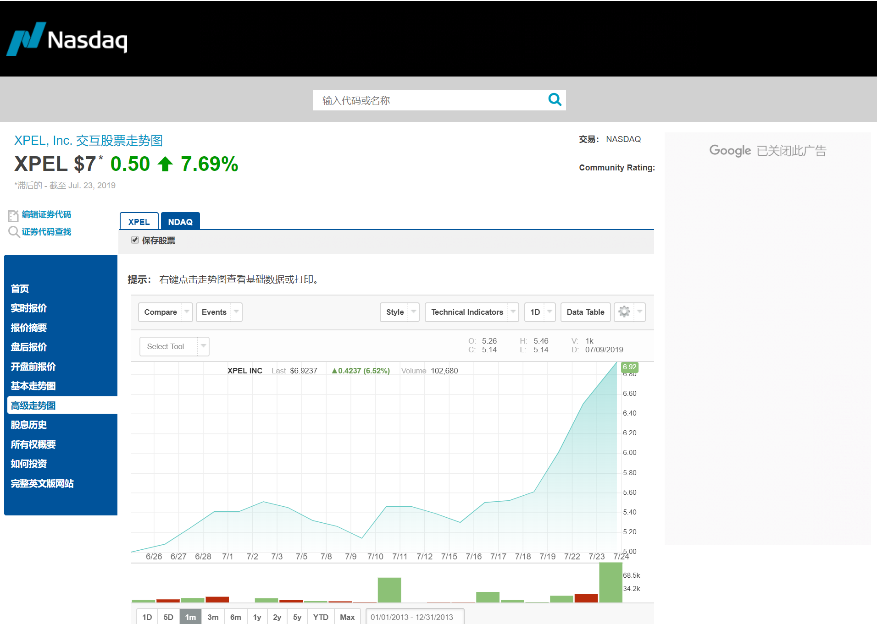Open 如何投资 in sidebar

tap(28, 464)
